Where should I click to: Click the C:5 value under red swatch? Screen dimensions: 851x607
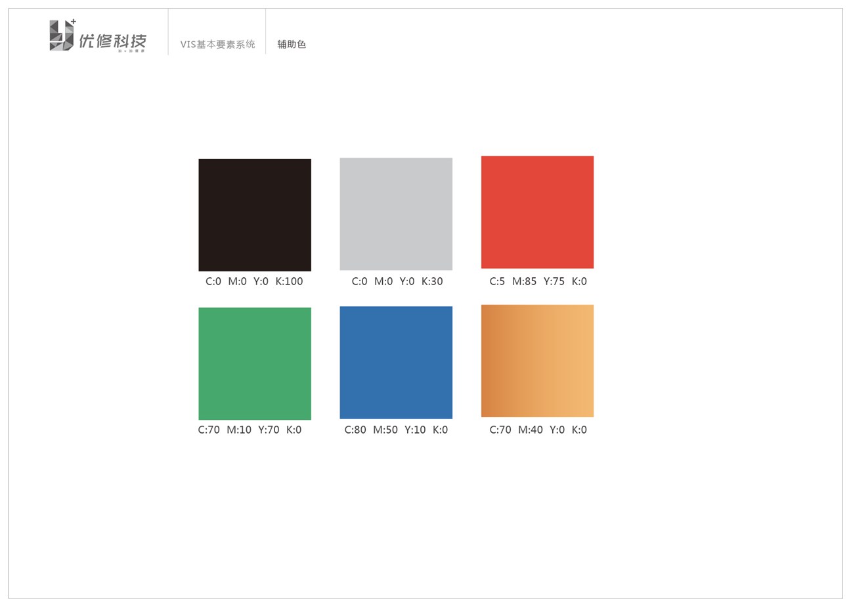click(x=497, y=281)
